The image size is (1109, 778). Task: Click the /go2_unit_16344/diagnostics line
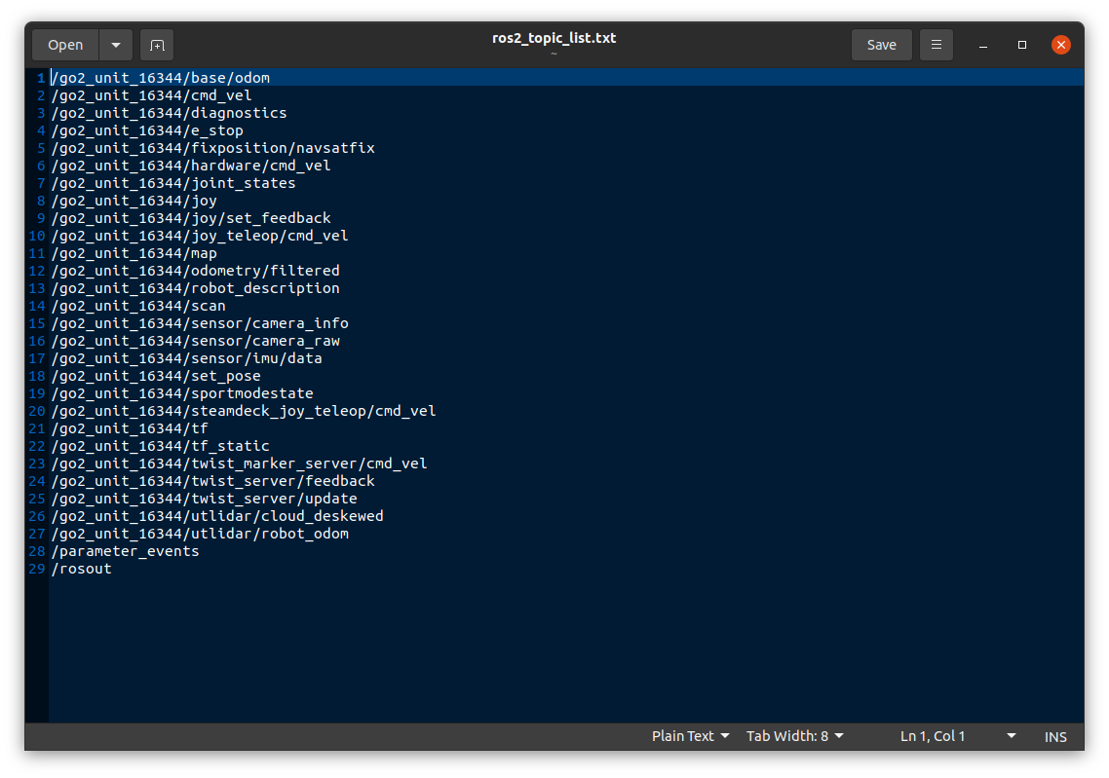click(169, 113)
